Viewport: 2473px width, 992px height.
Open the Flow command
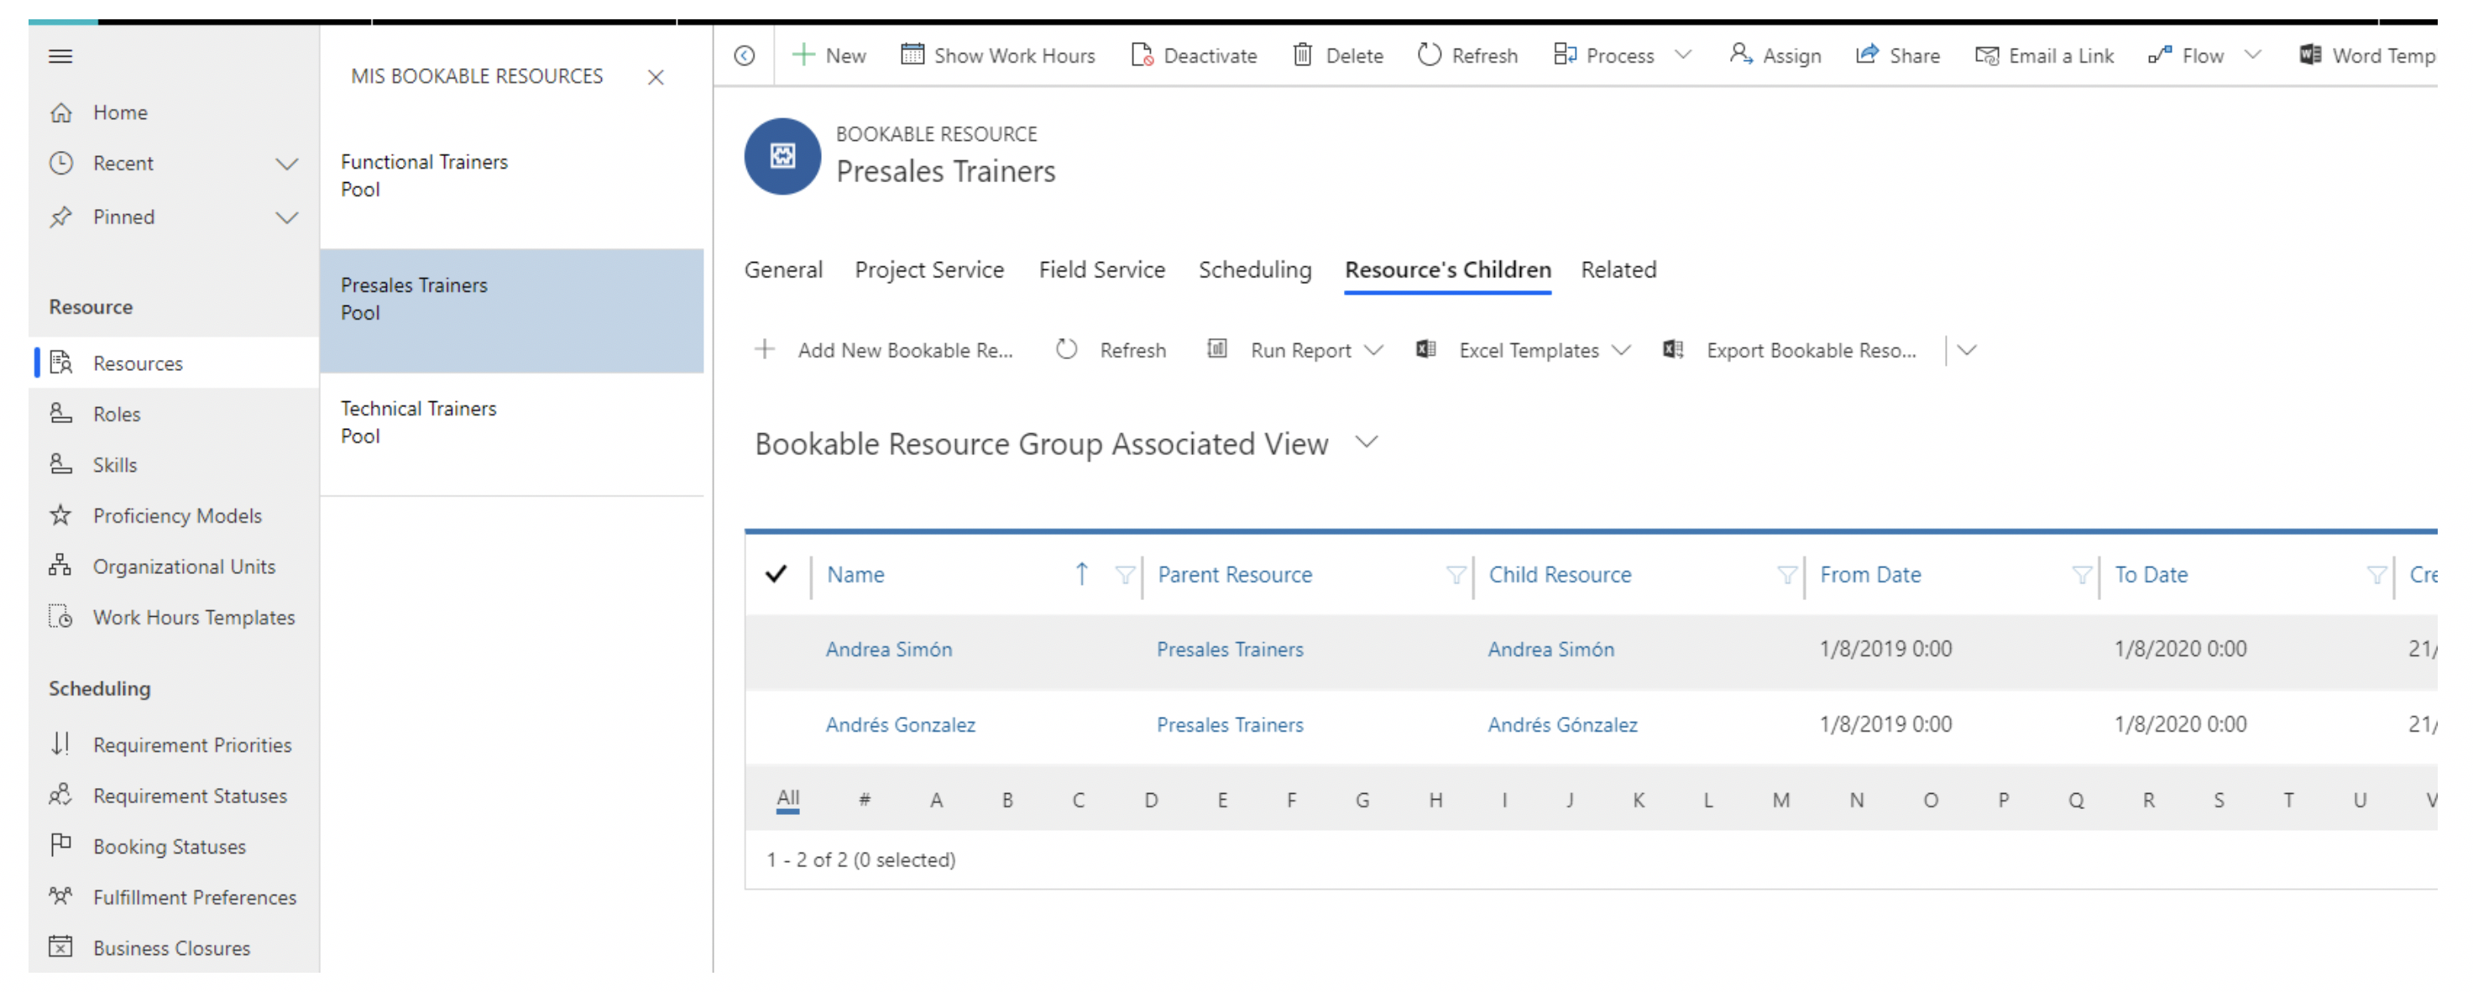point(2186,56)
